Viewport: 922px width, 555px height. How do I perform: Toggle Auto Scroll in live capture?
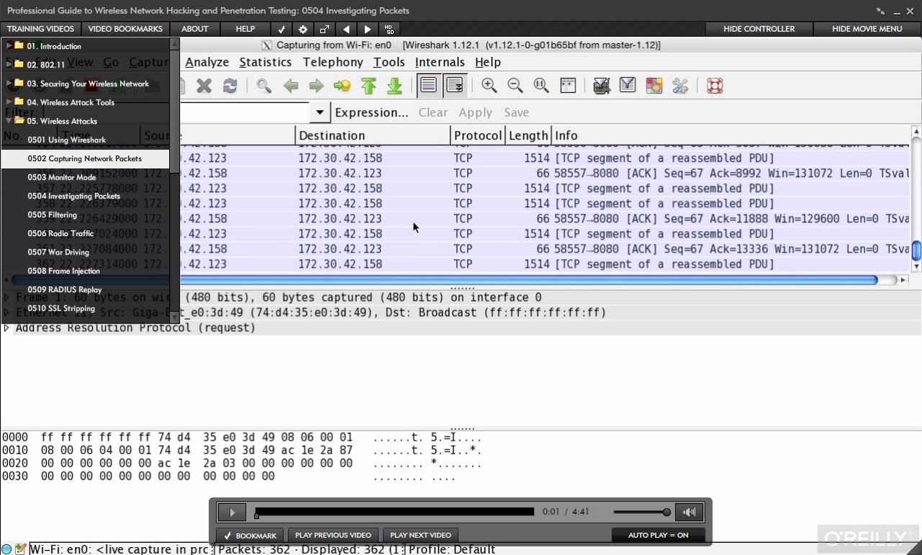[455, 86]
